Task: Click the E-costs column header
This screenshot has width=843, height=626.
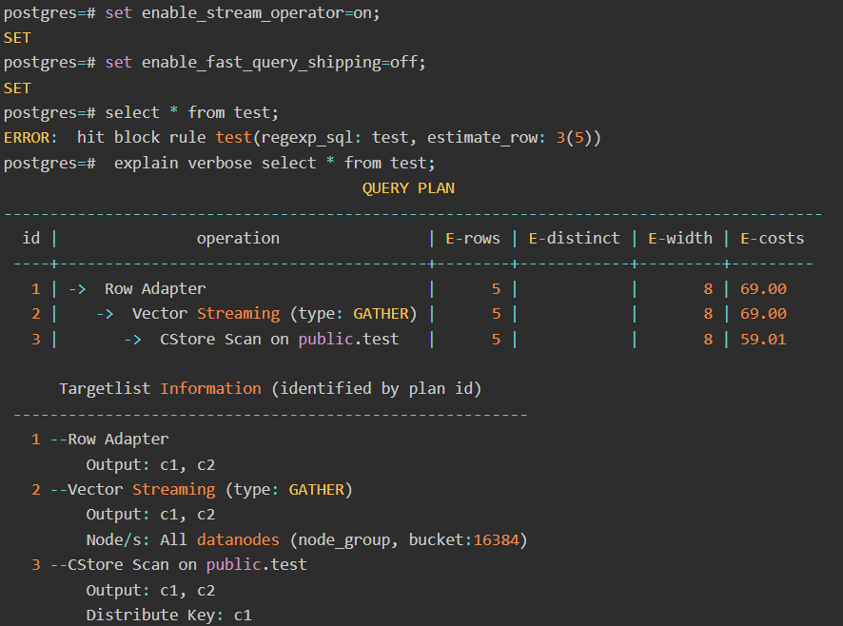Action: click(x=772, y=239)
